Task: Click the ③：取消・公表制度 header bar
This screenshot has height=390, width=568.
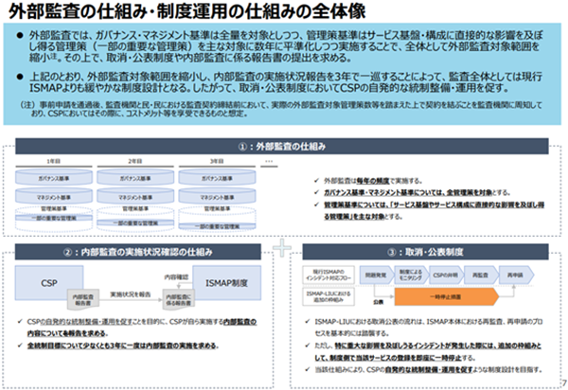Action: [x=425, y=252]
